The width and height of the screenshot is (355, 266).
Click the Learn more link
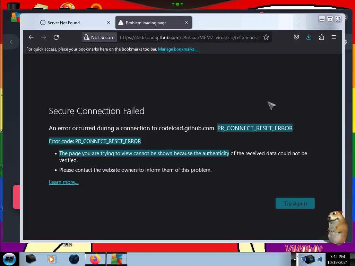[x=64, y=182]
